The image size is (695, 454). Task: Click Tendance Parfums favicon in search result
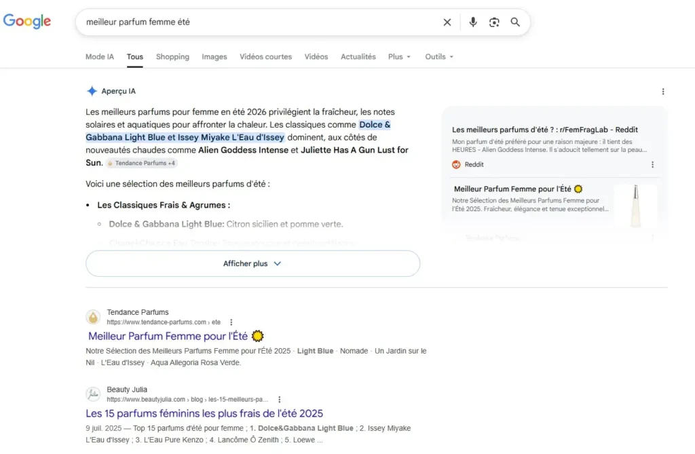click(x=93, y=317)
